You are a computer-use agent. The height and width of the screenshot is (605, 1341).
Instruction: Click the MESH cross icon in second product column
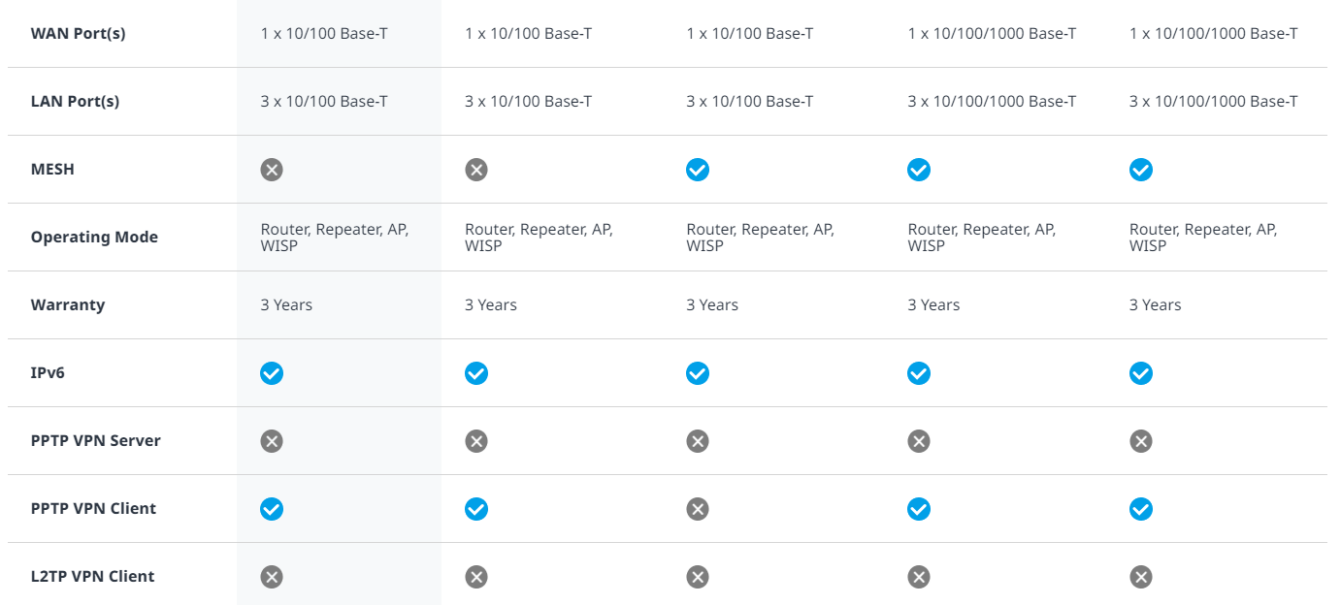coord(475,170)
